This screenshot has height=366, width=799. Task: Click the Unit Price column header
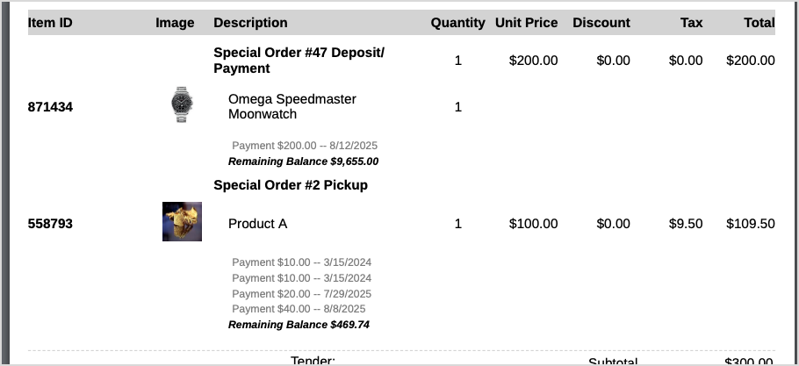pos(526,23)
